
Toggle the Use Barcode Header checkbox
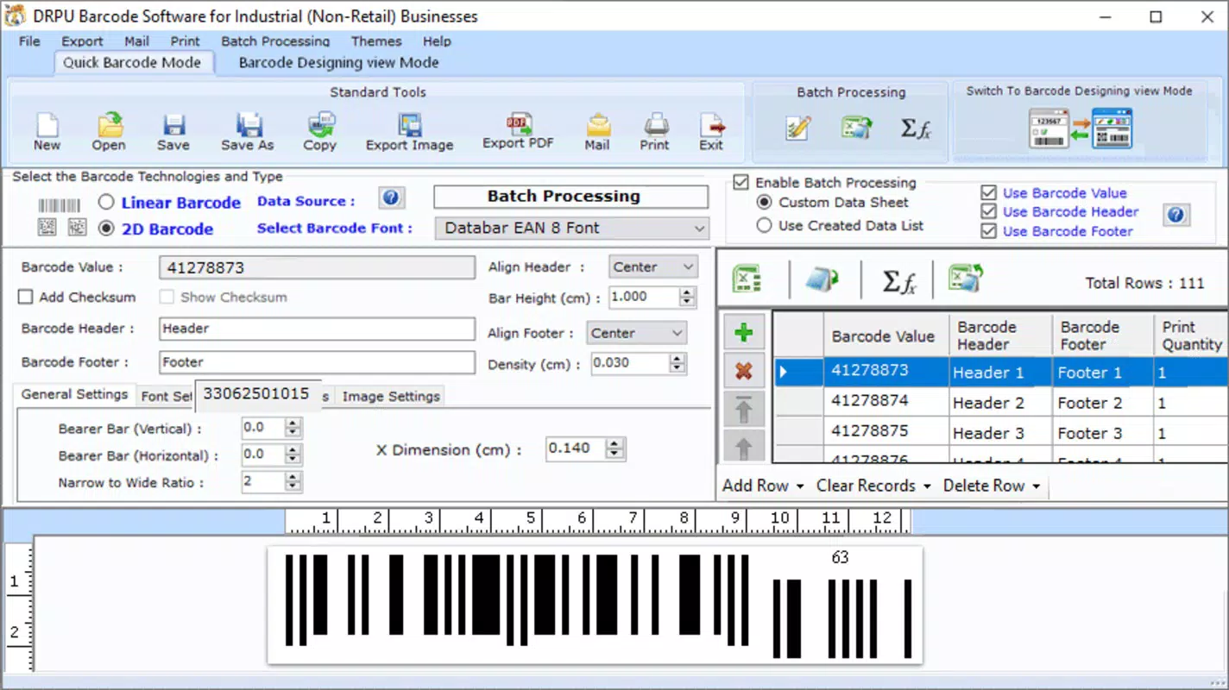(988, 211)
